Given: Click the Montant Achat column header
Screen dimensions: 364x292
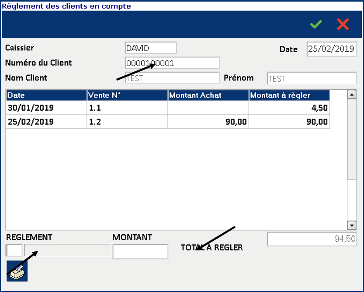Looking at the screenshot, I should click(x=208, y=95).
